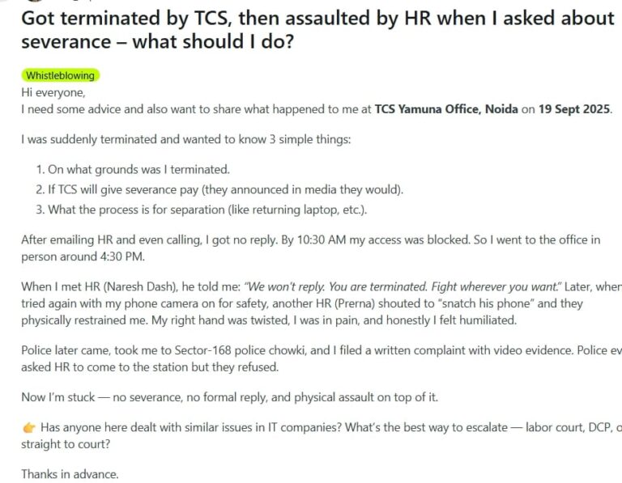The height and width of the screenshot is (483, 622).
Task: Click list item about severance pay
Action: [x=219, y=190]
